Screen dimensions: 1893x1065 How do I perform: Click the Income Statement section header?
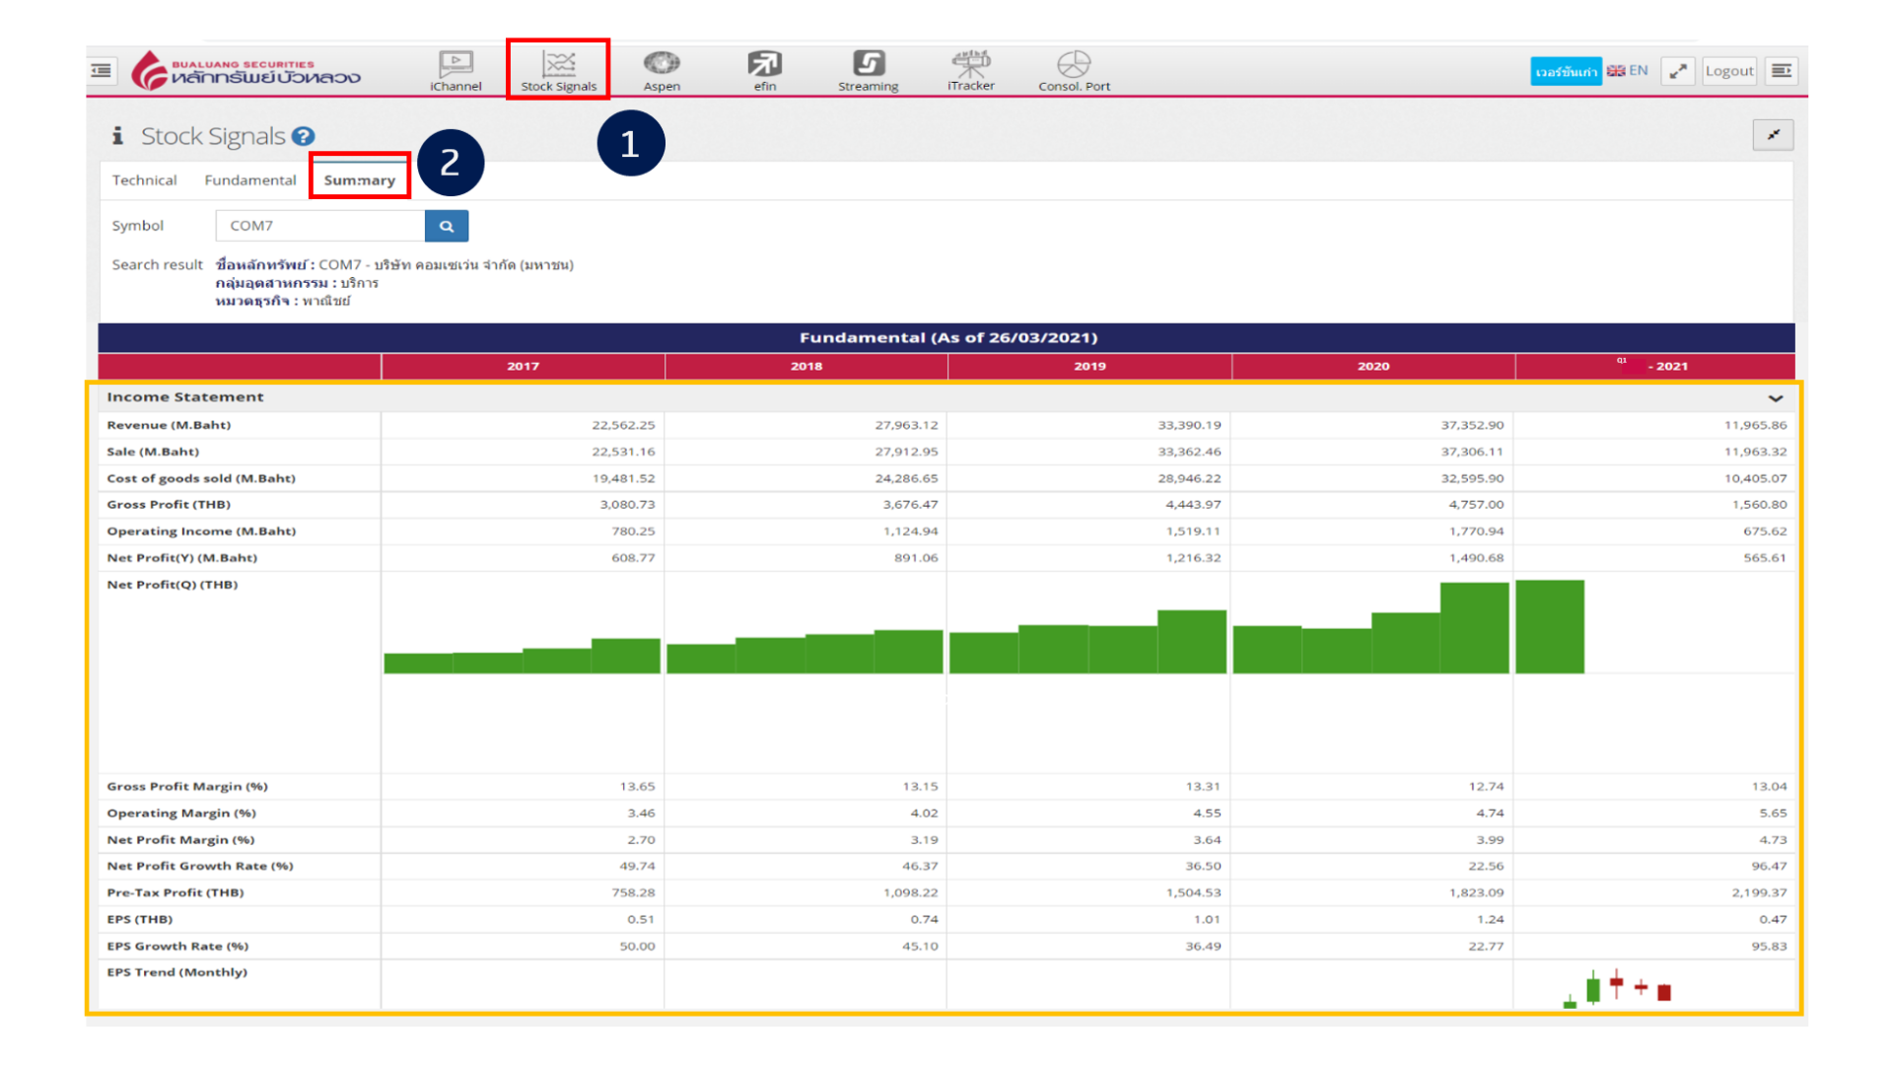(x=946, y=397)
